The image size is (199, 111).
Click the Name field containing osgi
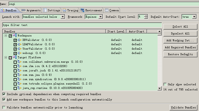104,4
